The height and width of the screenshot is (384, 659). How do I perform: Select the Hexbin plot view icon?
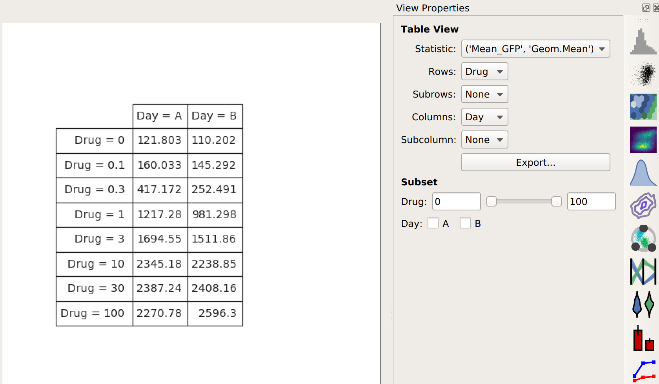[643, 107]
